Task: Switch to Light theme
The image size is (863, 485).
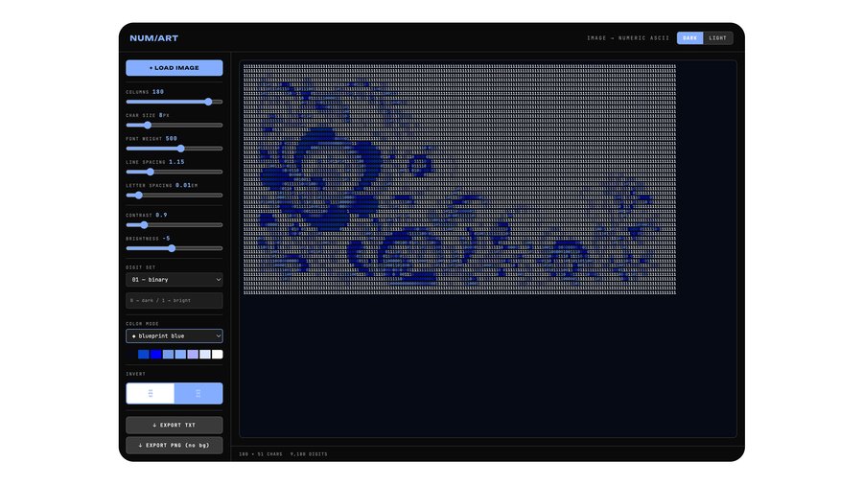Action: click(717, 38)
